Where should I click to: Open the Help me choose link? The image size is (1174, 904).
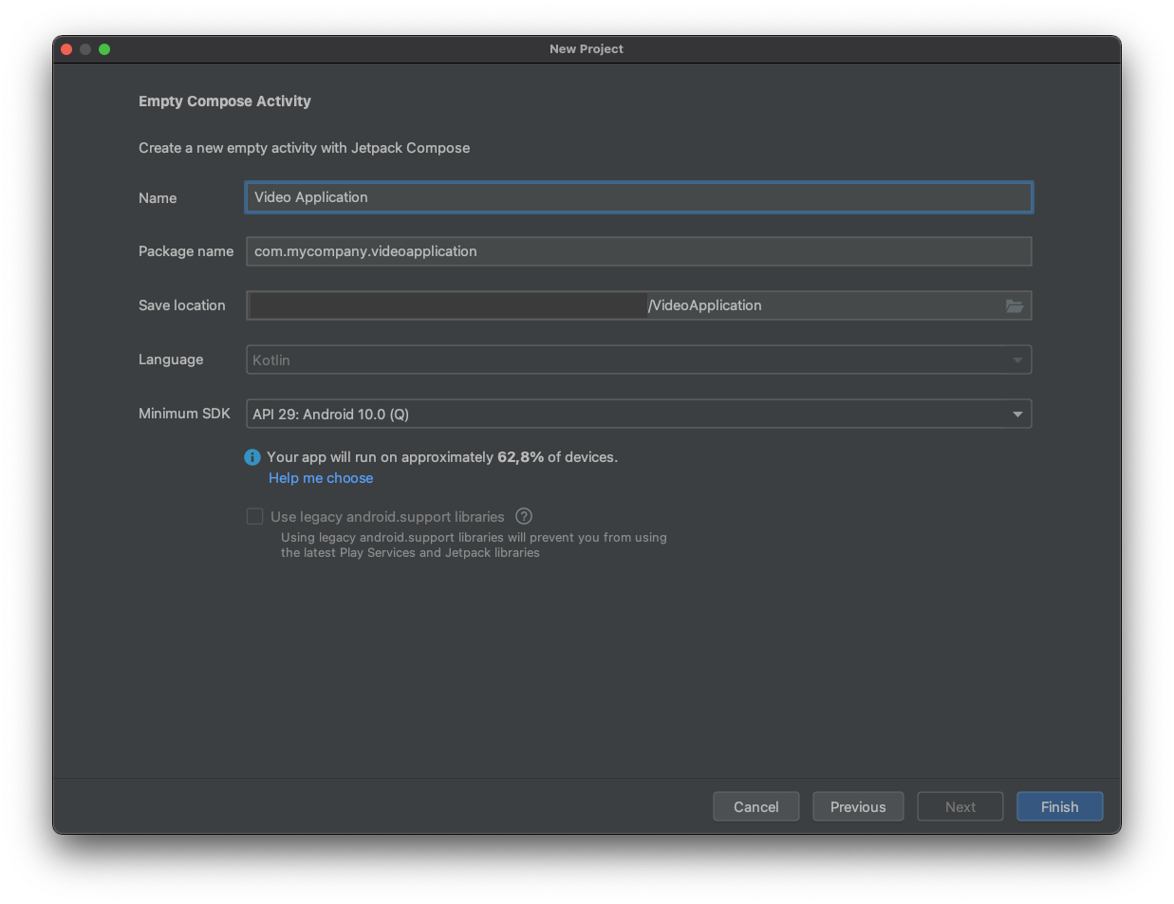tap(321, 478)
